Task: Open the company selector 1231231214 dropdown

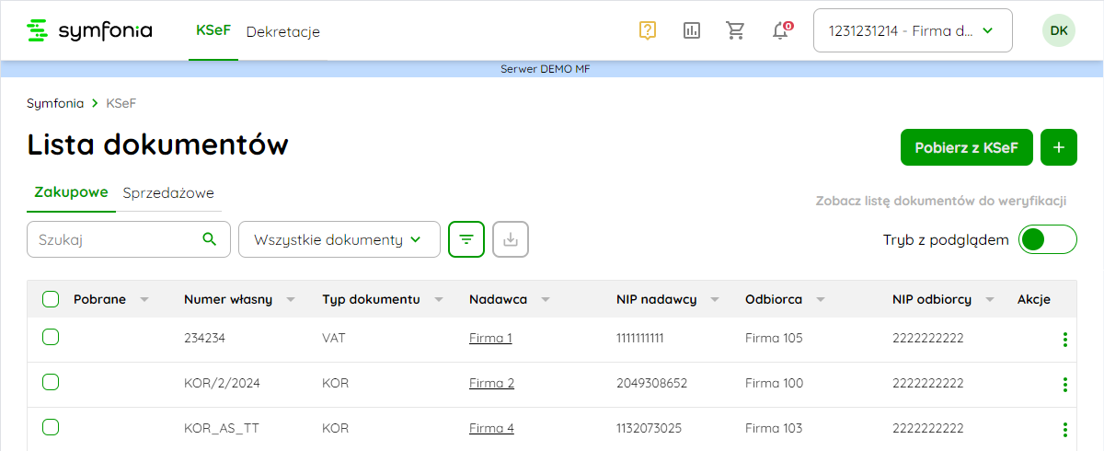Action: point(912,30)
